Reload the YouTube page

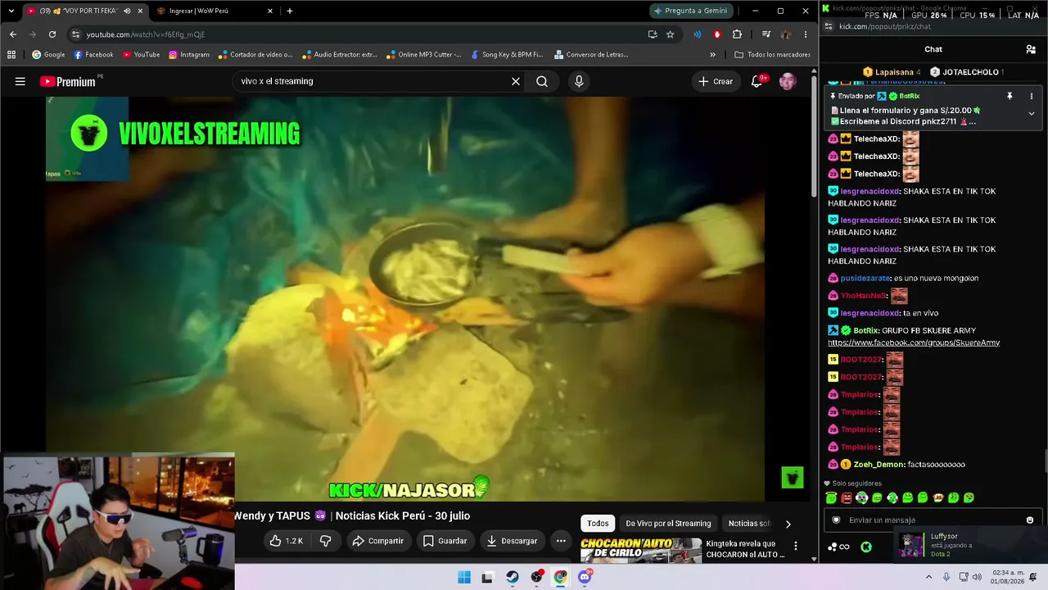52,34
